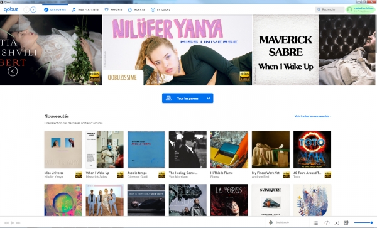Image resolution: width=377 pixels, height=228 pixels.
Task: Show previous banner slide with left arrow
Action: tap(13, 71)
